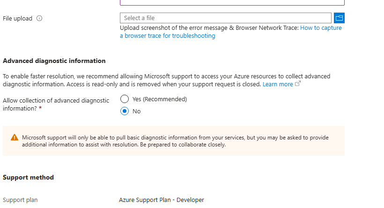
Task: Click the Support plan label
Action: (x=20, y=200)
